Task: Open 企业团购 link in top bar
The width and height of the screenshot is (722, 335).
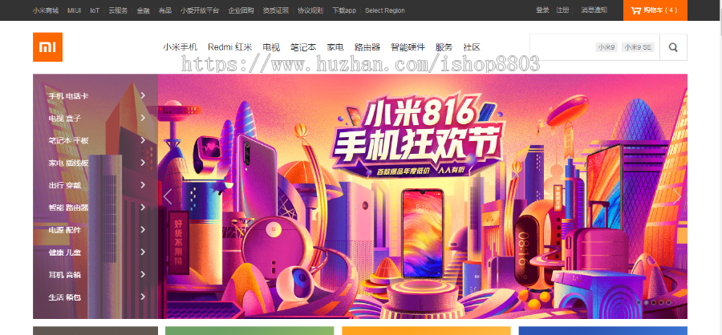Action: [241, 10]
